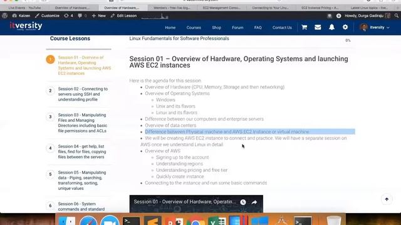Screen dimensions: 401x225
Task: Open Safari from the dock
Action: [x=88, y=221]
